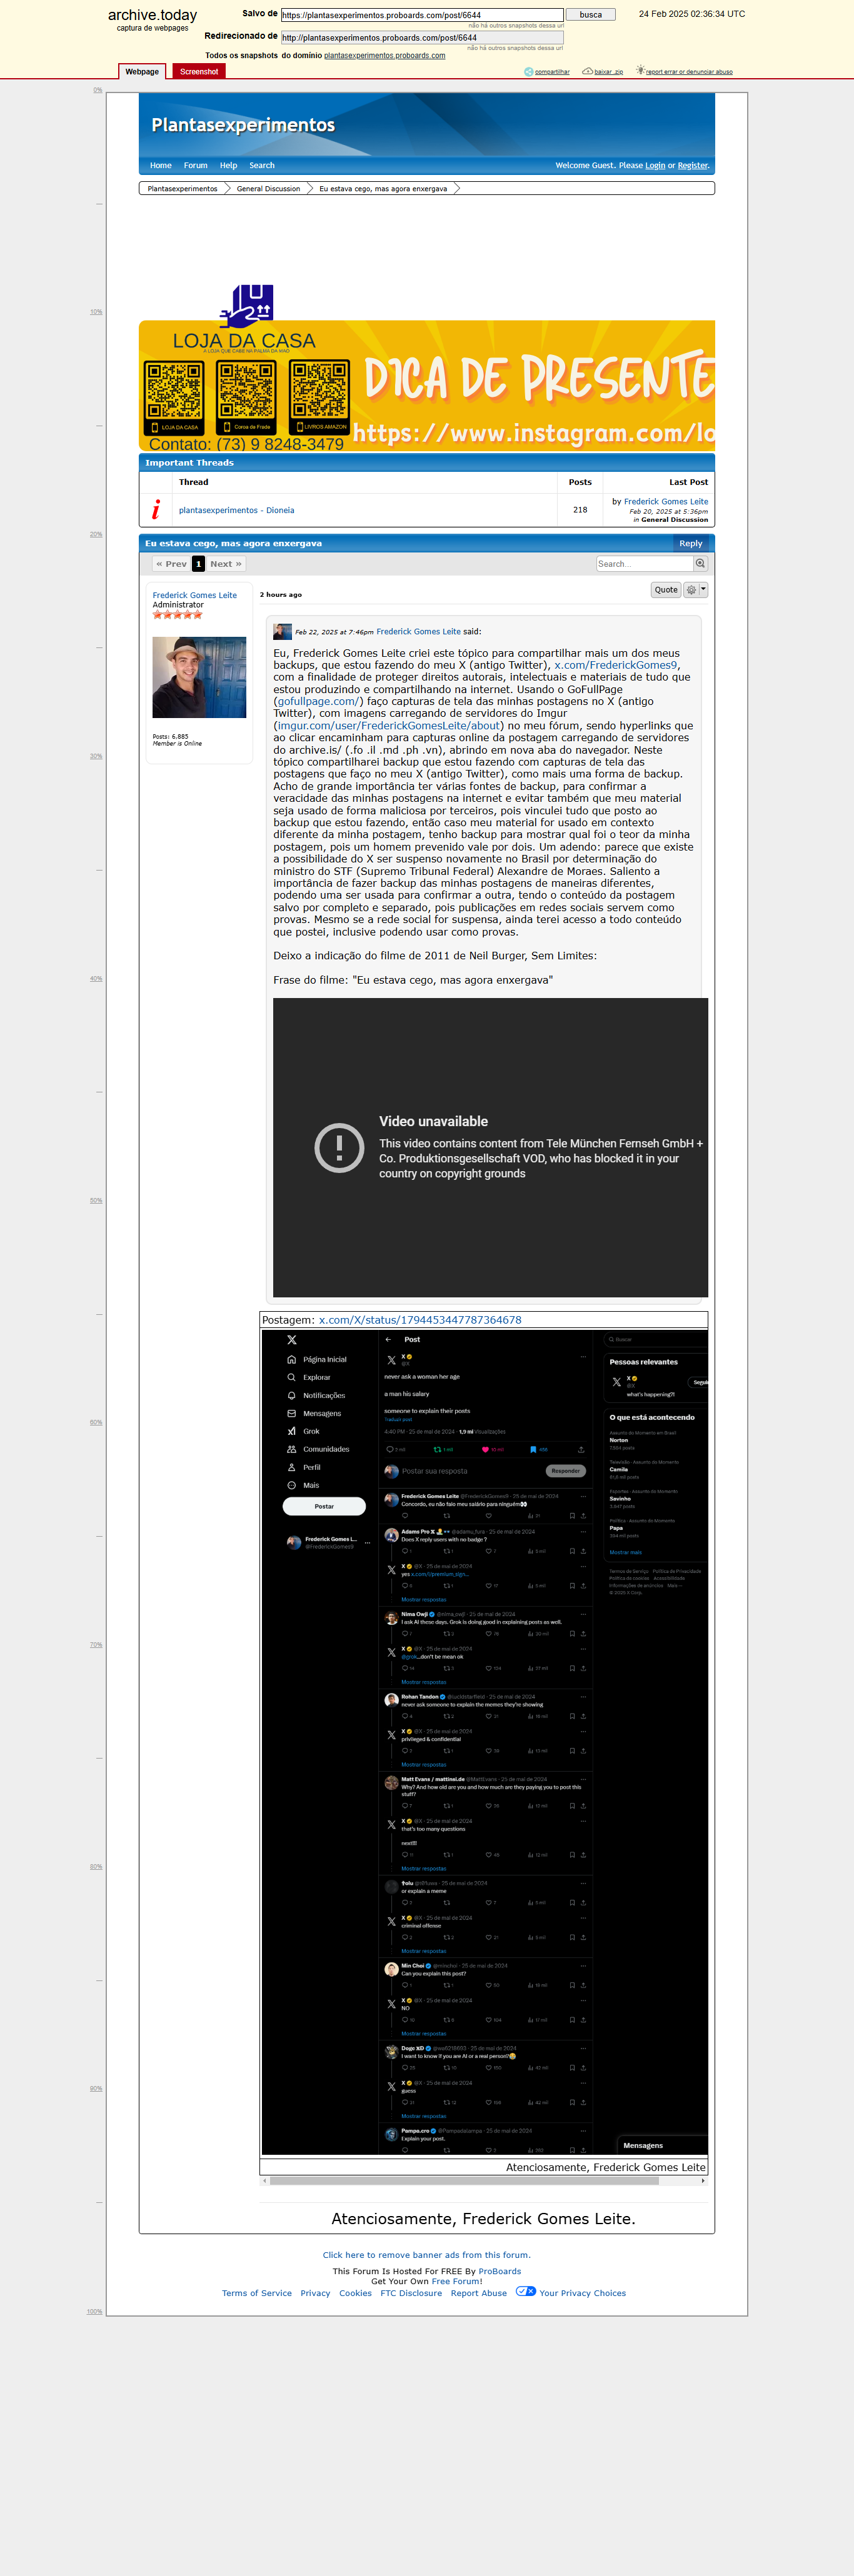The width and height of the screenshot is (854, 2576).
Task: Click the small avatar in quoted post
Action: pos(282,632)
